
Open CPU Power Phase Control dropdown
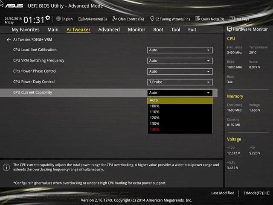tap(180, 71)
